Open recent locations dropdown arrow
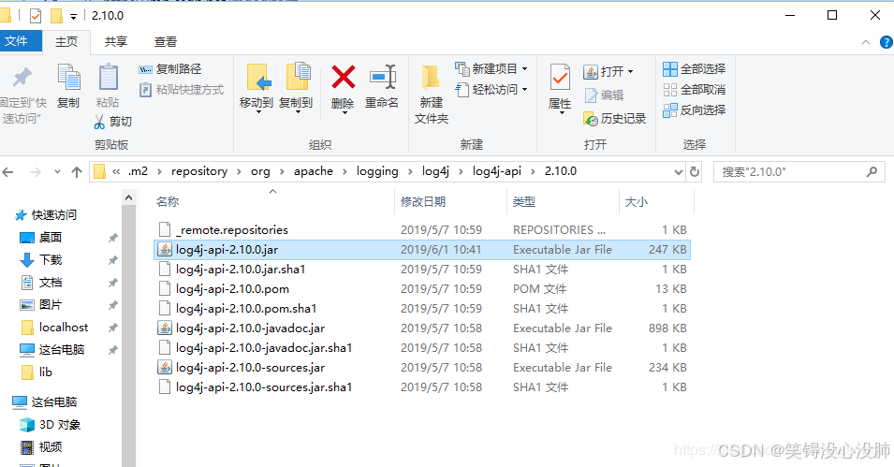 coord(57,171)
